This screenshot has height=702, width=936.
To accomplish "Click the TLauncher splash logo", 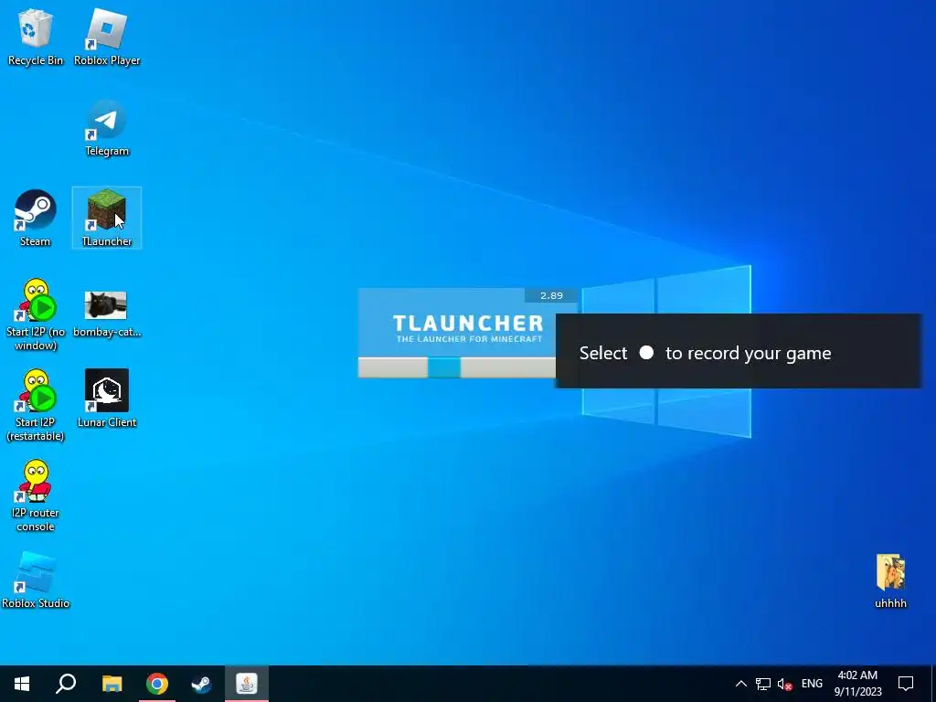I will point(468,328).
